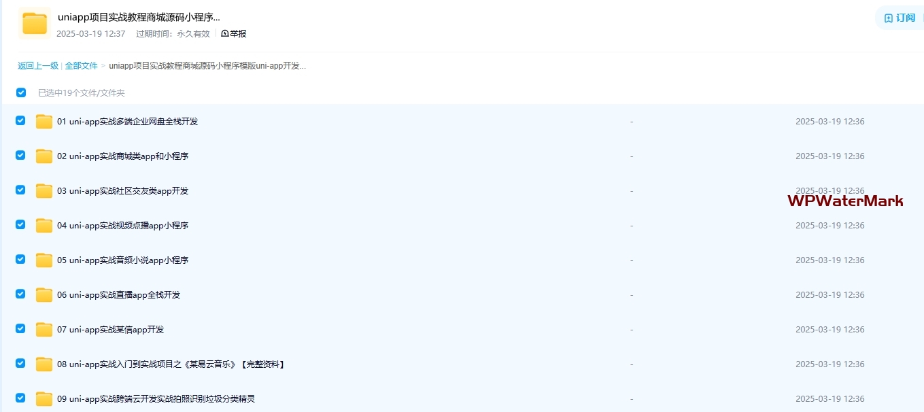Image resolution: width=924 pixels, height=412 pixels.
Task: Click the large folder icon in the header
Action: [x=34, y=23]
